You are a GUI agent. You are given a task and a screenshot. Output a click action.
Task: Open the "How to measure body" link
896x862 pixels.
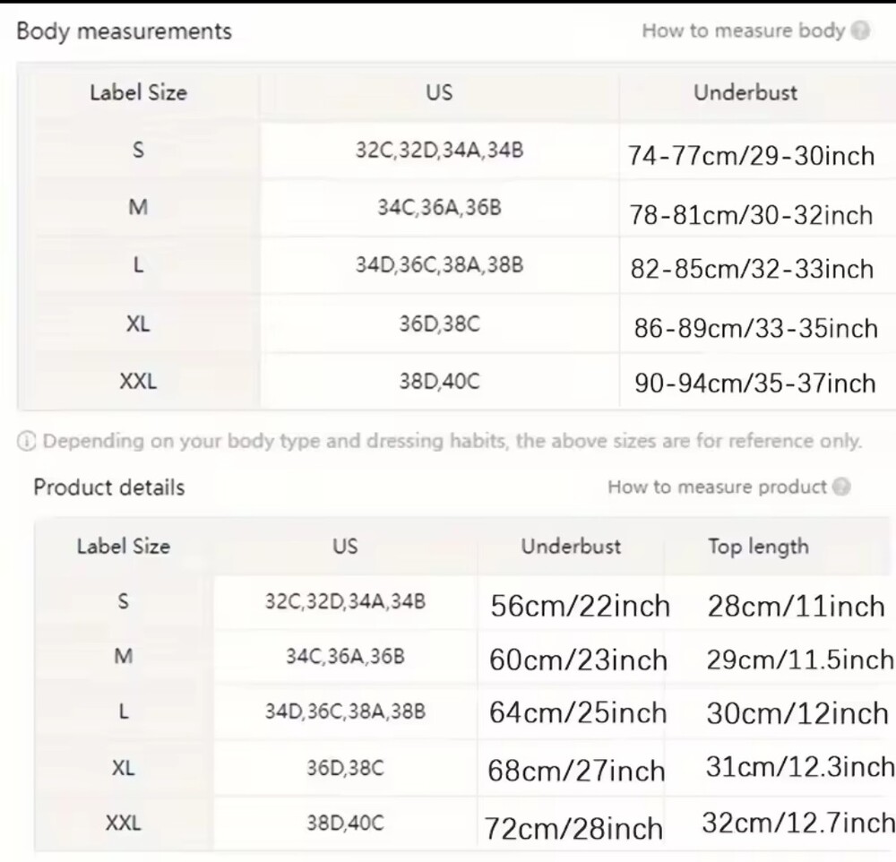click(743, 31)
